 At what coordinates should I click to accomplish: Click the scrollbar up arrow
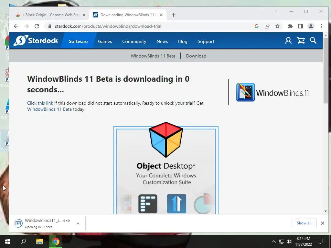coord(326,35)
